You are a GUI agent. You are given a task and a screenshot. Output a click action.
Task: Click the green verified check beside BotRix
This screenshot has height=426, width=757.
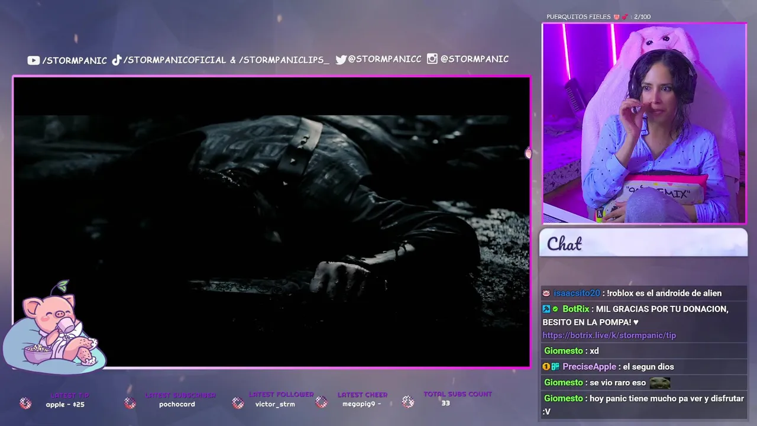tap(555, 309)
